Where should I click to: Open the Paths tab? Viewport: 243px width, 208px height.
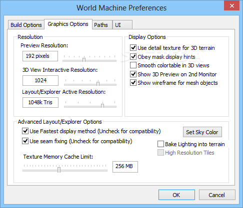[x=102, y=25]
